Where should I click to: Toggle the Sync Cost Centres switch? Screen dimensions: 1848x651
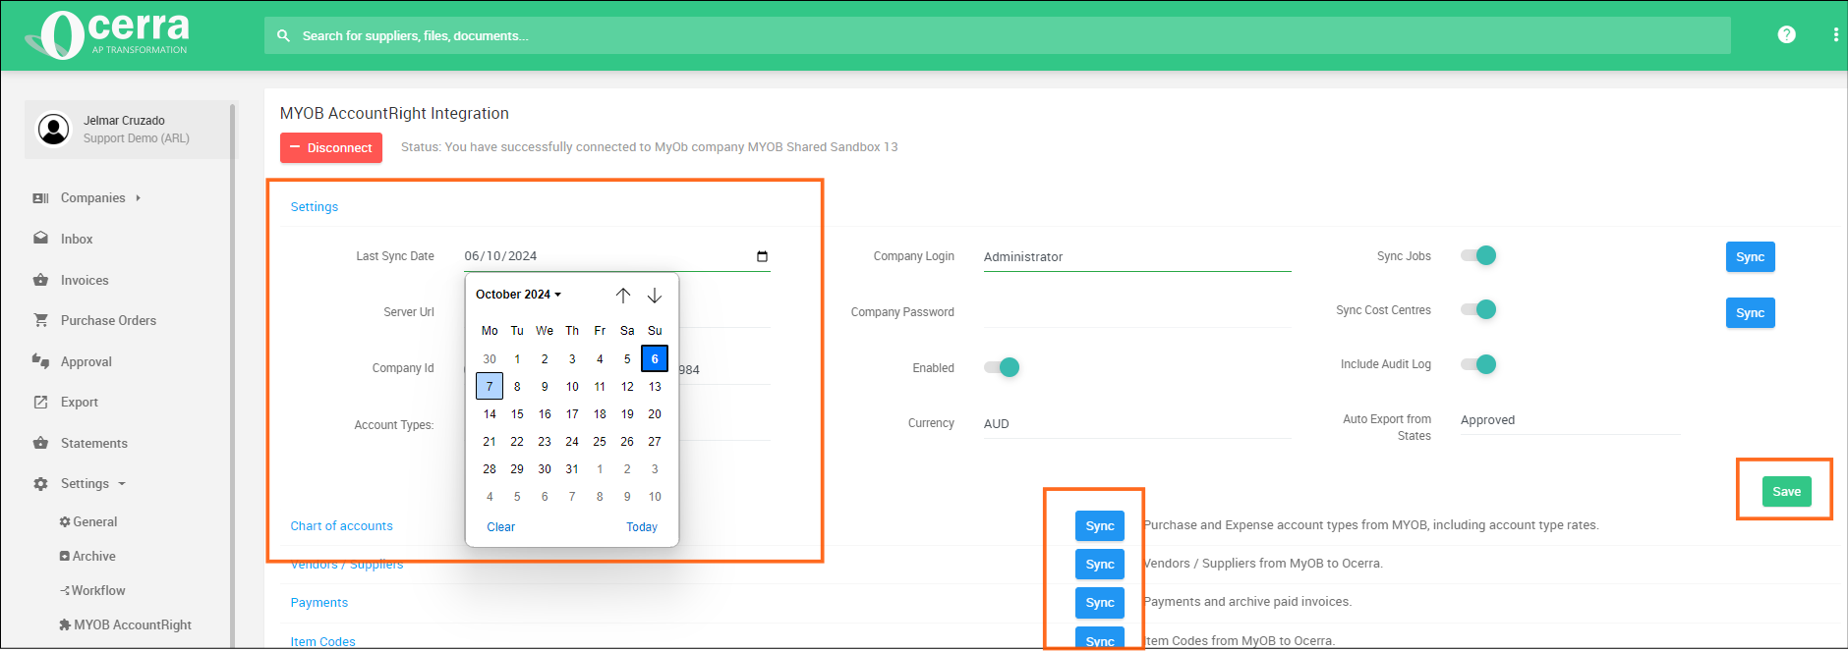tap(1478, 309)
